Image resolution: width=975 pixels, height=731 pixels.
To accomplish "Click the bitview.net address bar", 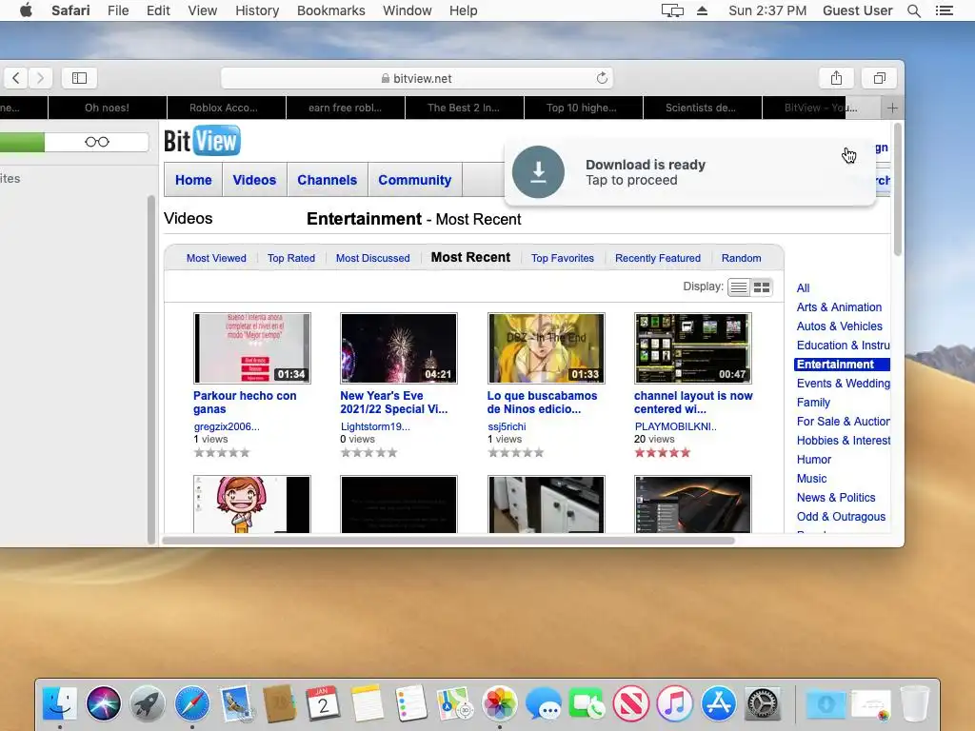I will (417, 78).
